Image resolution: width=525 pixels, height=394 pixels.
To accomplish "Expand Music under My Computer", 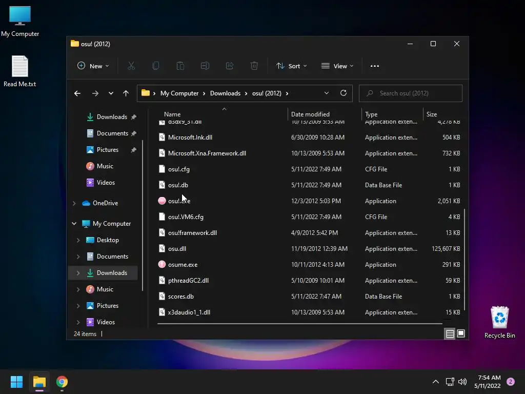I will (78, 289).
